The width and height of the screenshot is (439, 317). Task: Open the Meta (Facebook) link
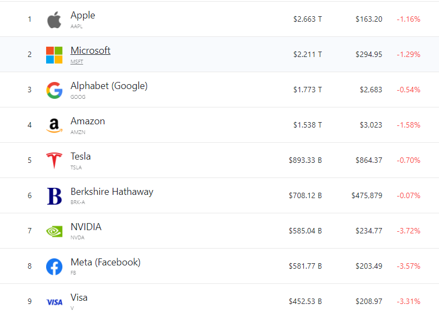105,262
